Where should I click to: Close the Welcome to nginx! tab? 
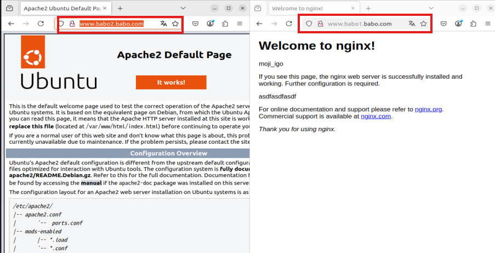(352, 9)
